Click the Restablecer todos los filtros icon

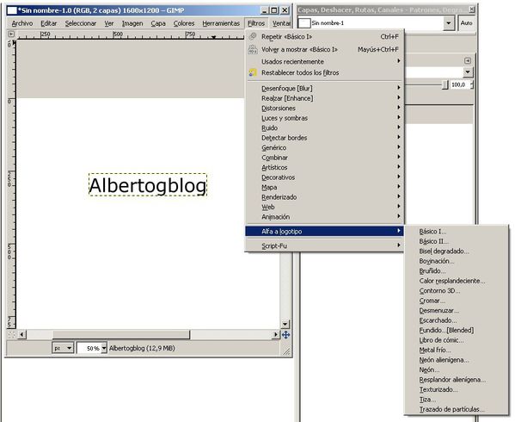253,72
